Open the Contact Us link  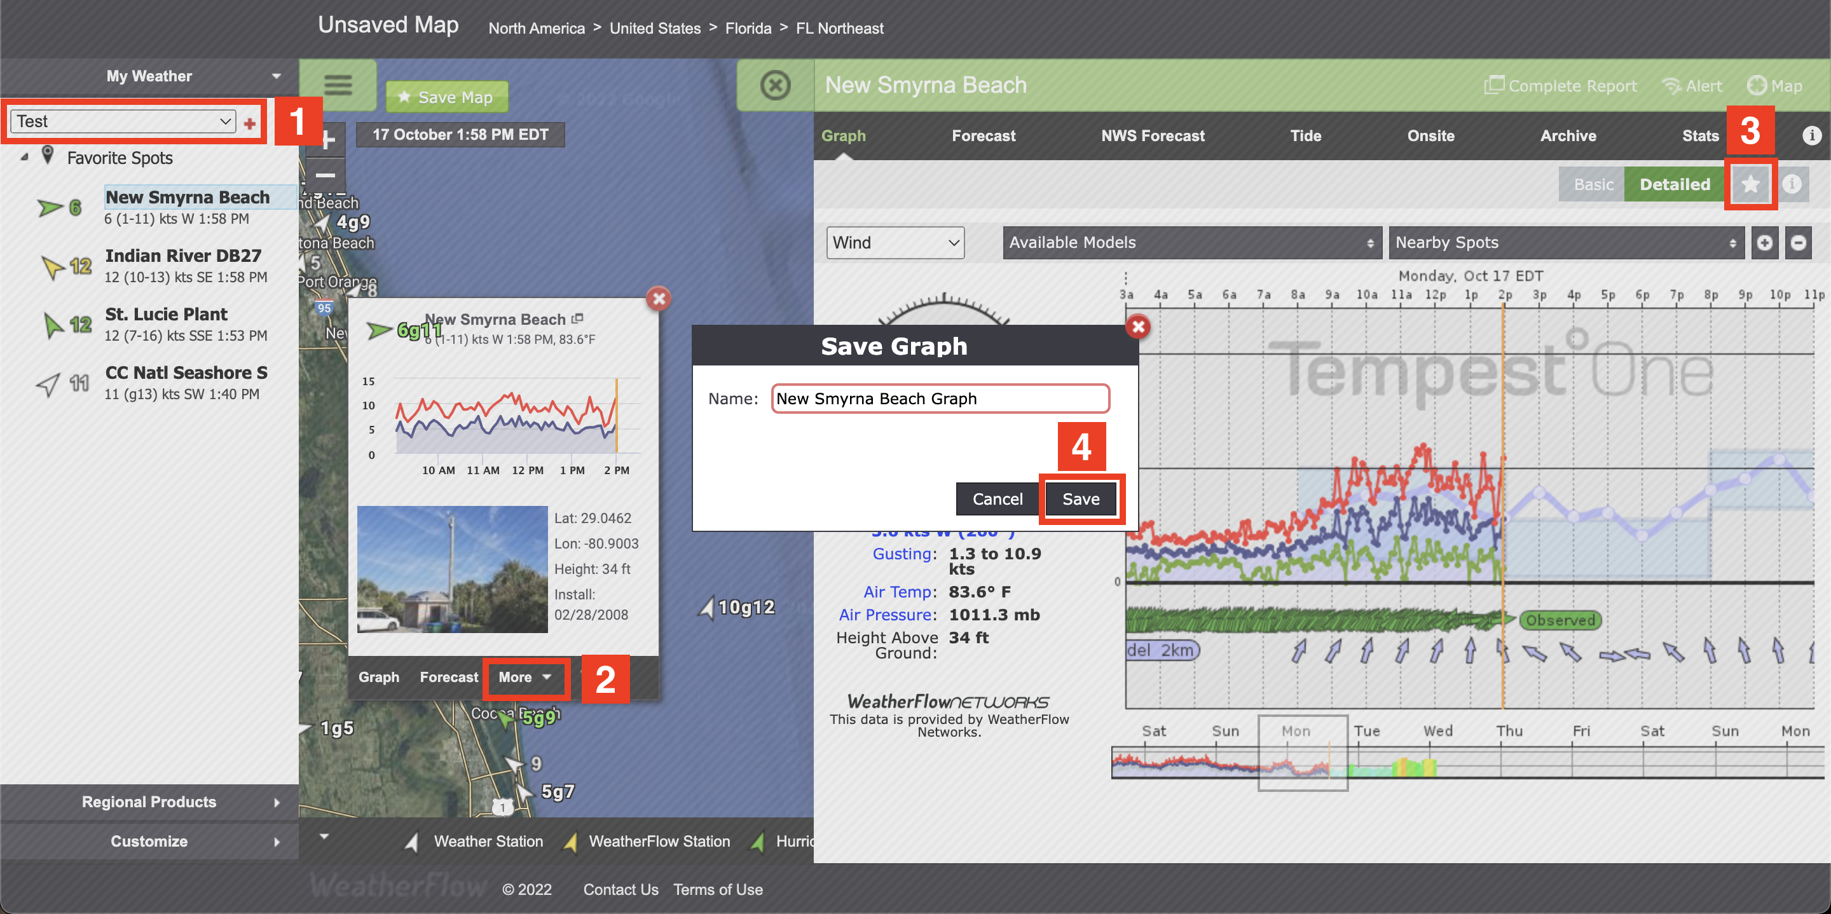621,889
